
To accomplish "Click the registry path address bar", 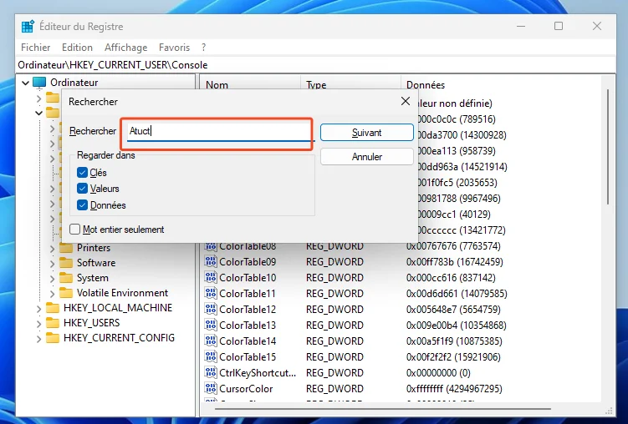I will [x=315, y=65].
